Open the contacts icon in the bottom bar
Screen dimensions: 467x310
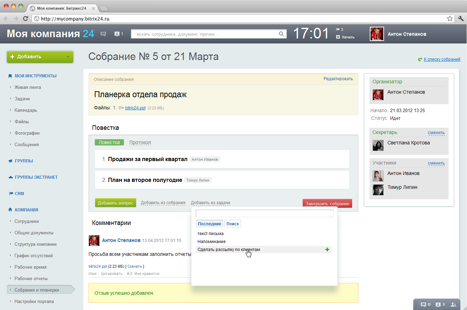[453, 304]
